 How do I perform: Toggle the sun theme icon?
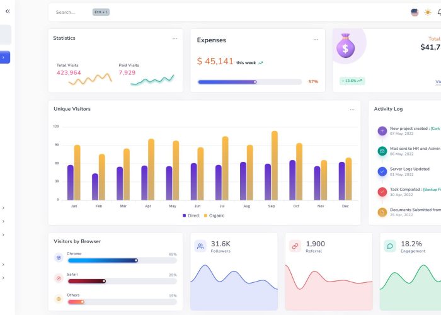428,13
